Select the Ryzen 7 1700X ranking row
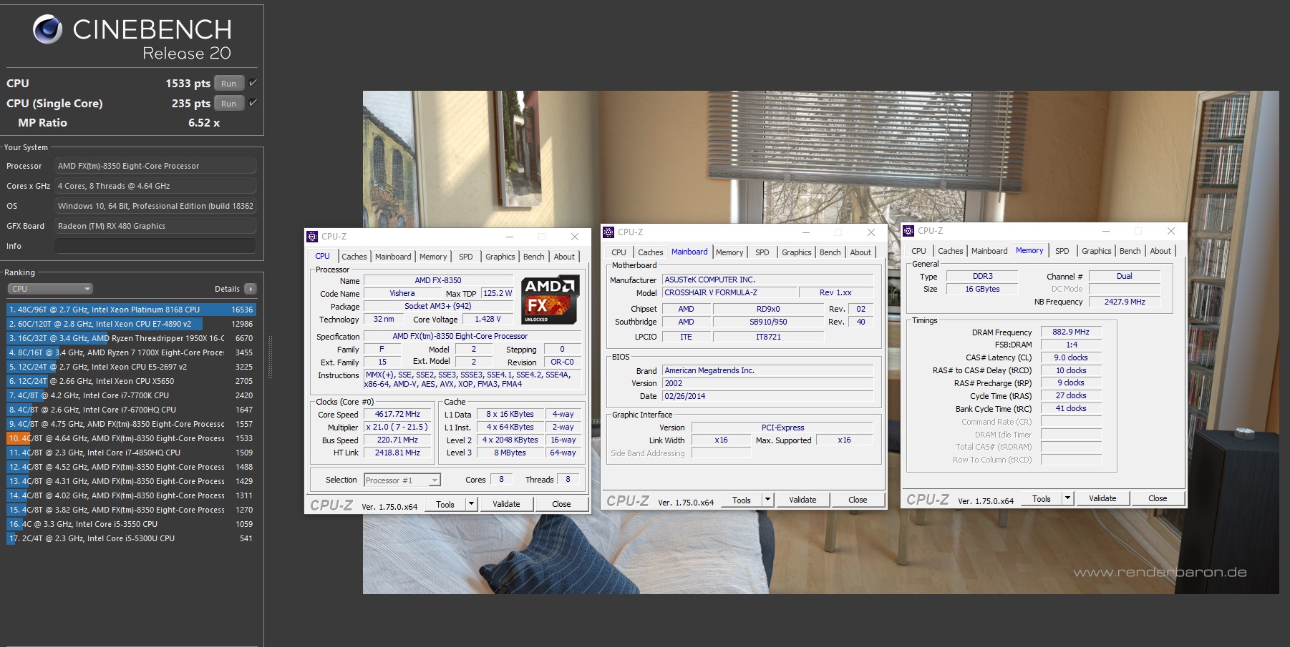 [131, 352]
